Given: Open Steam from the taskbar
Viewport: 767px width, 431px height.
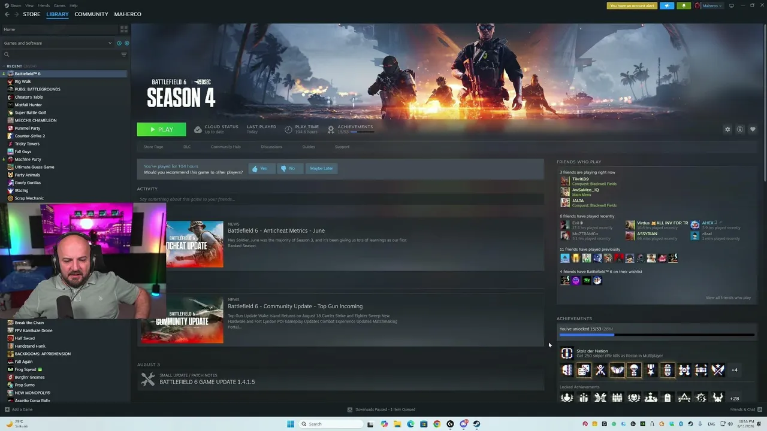Looking at the screenshot, I should (x=476, y=424).
